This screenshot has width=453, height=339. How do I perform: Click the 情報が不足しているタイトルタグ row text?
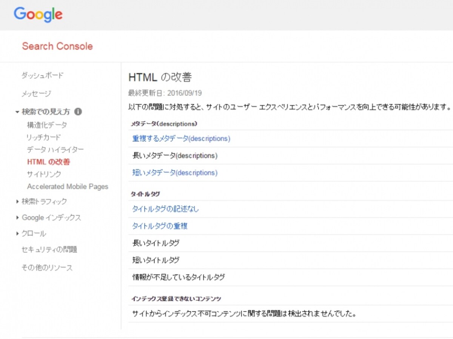(x=179, y=277)
